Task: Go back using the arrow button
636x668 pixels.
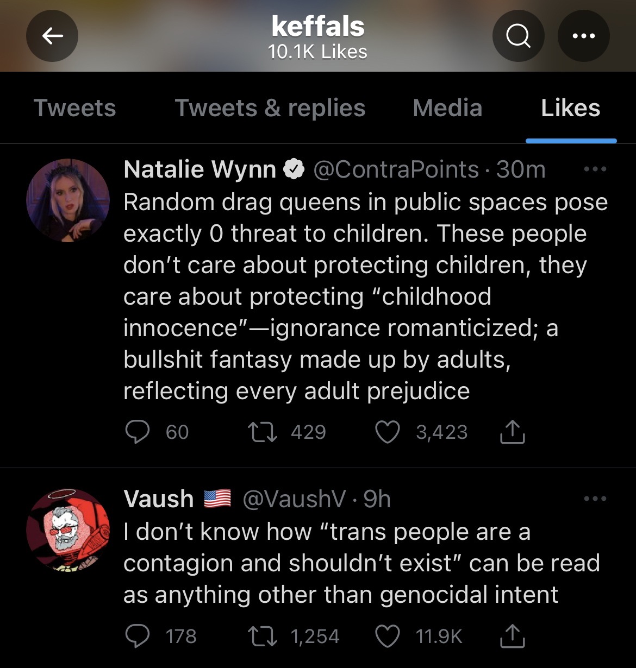Action: [52, 36]
